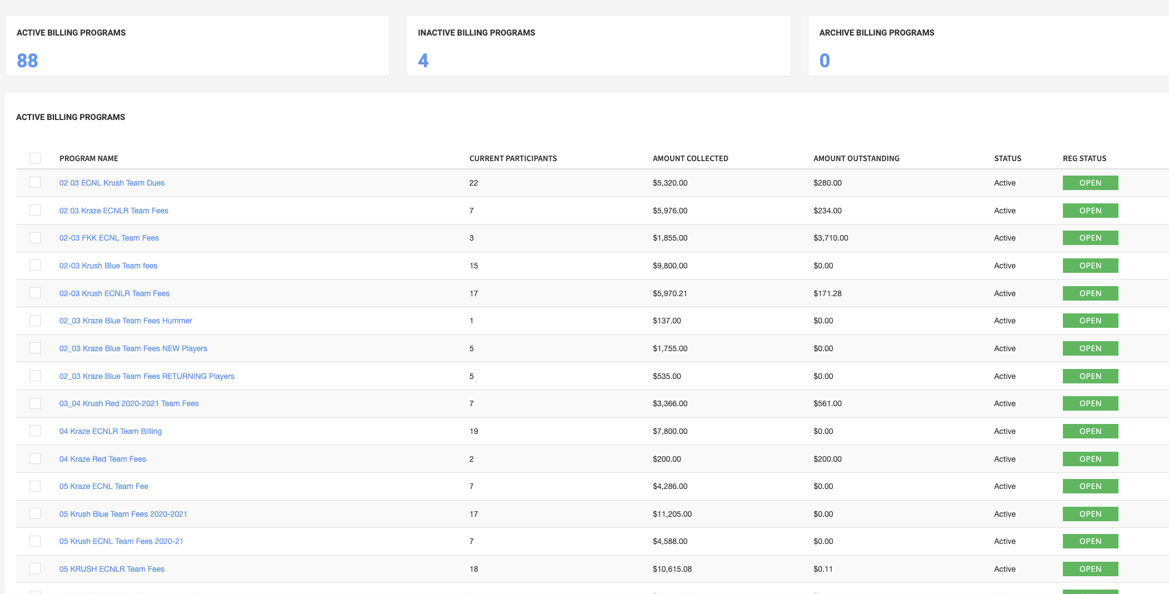The width and height of the screenshot is (1169, 594).
Task: Go to 04 Kraze ECNLR Team Billing
Action: click(110, 431)
